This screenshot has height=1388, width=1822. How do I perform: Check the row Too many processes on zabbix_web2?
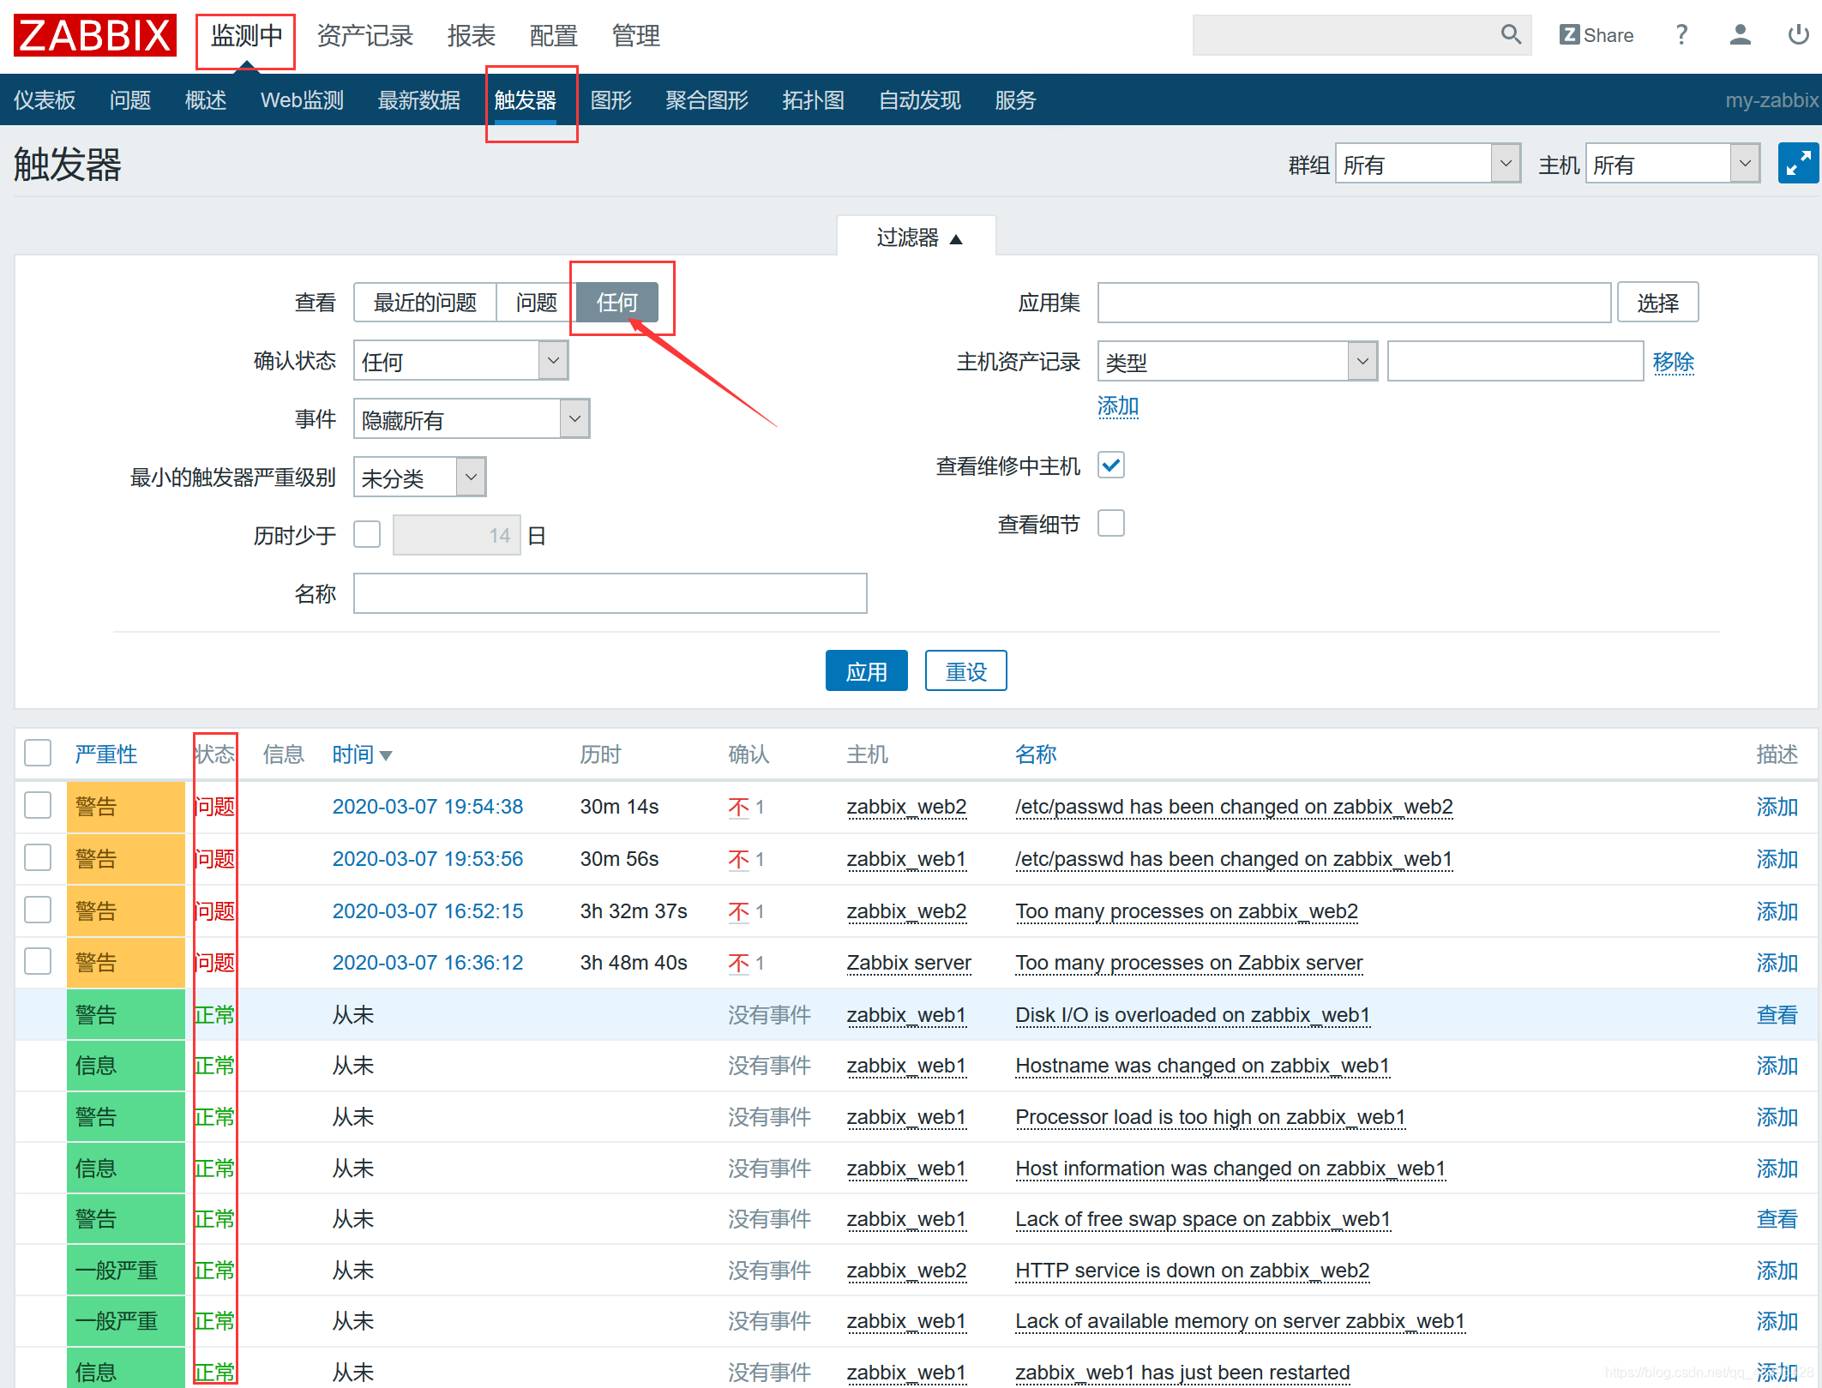pyautogui.click(x=38, y=910)
